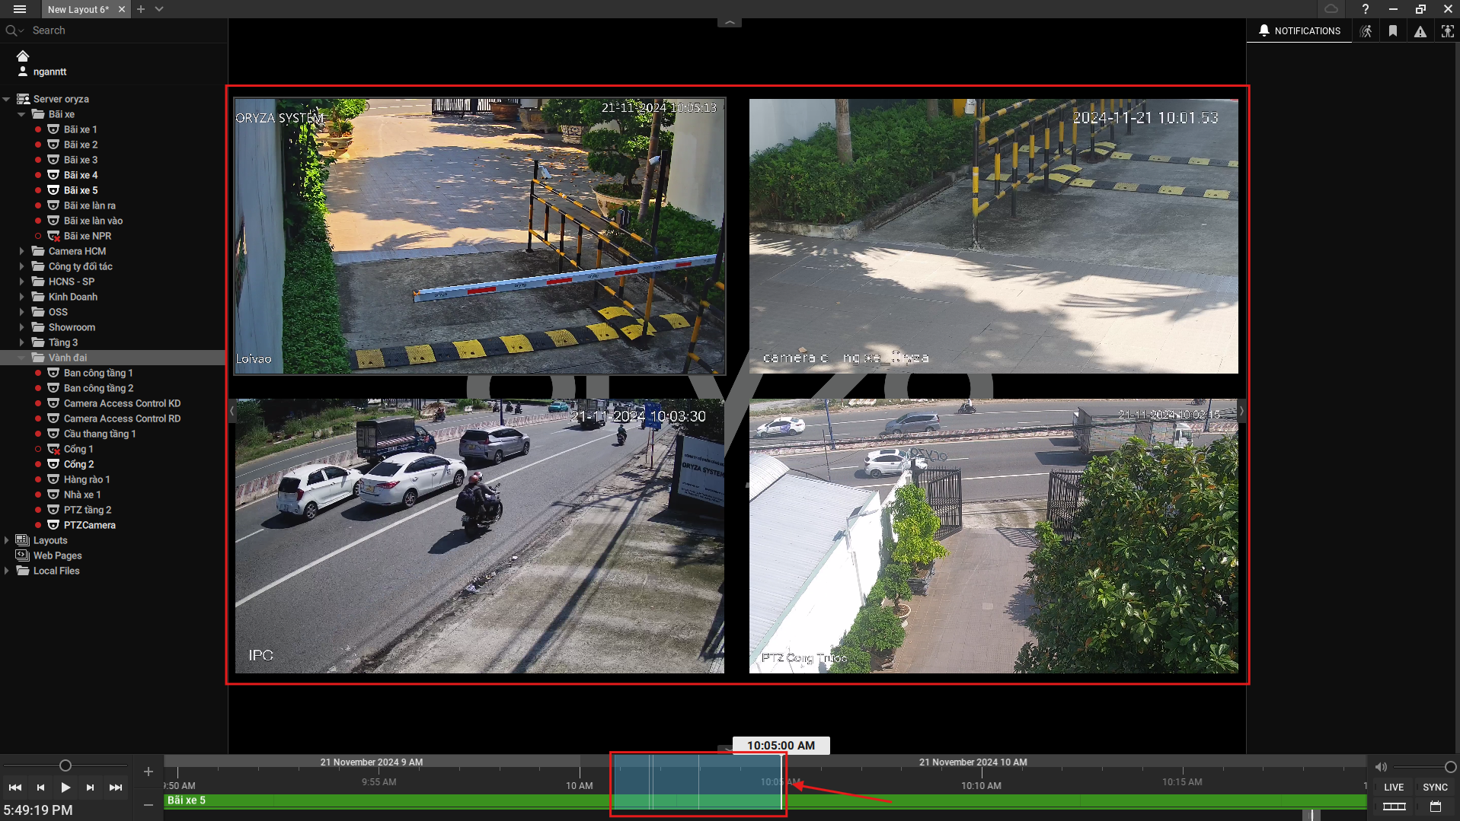The image size is (1460, 821).
Task: Collapse the Bãi xe folder
Action: coord(21,114)
